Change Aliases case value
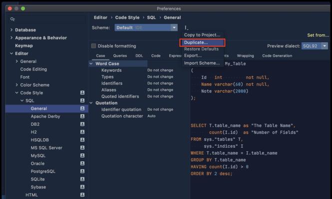The height and width of the screenshot is (199, 332). coord(160,90)
